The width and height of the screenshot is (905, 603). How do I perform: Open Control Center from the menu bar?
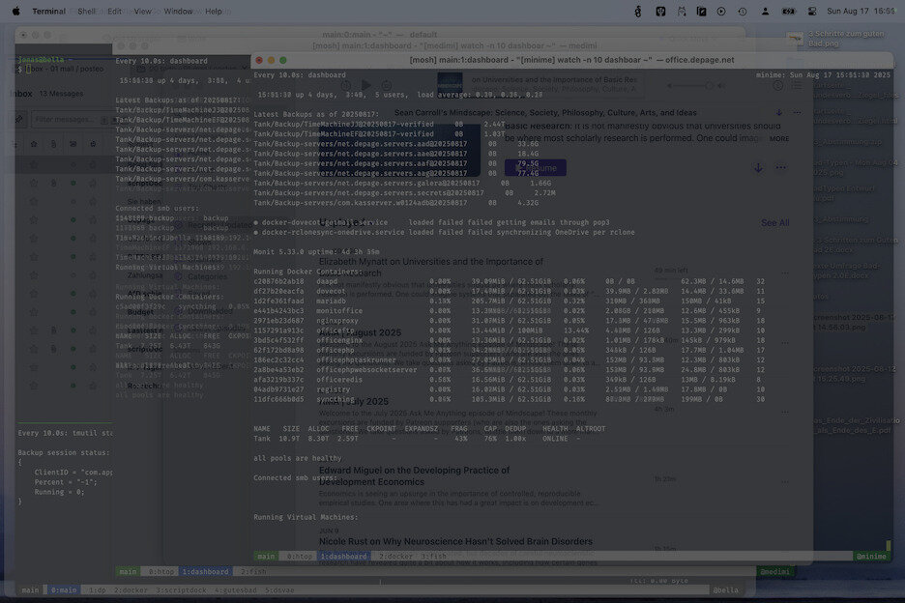pos(811,11)
